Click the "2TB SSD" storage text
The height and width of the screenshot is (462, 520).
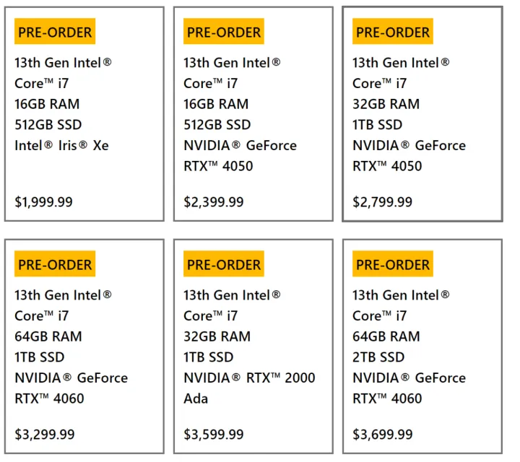click(378, 357)
